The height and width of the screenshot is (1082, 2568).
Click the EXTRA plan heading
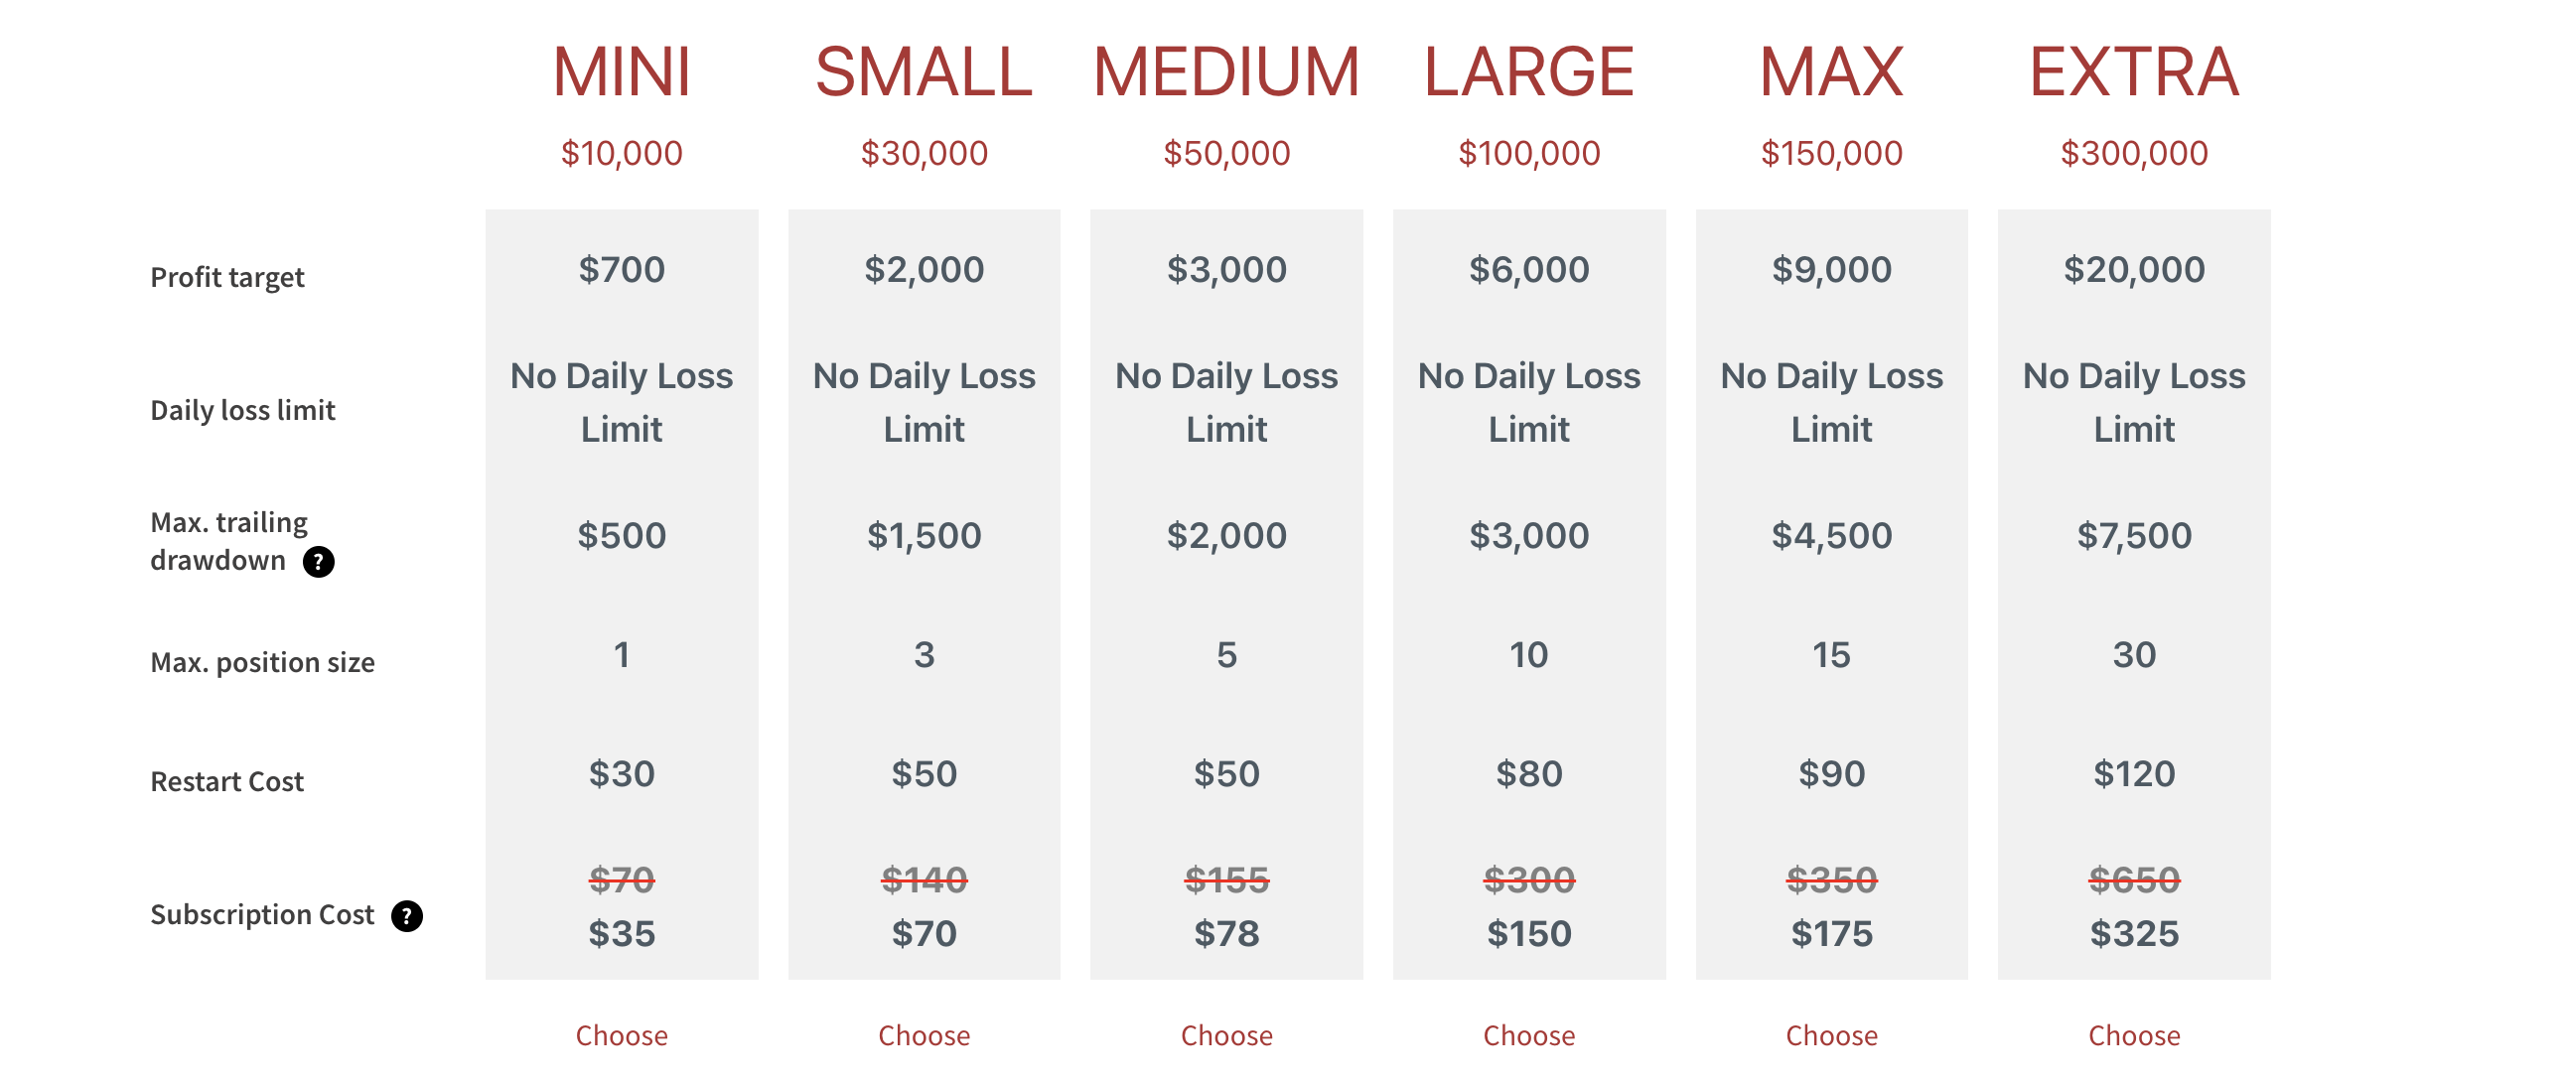2133,71
